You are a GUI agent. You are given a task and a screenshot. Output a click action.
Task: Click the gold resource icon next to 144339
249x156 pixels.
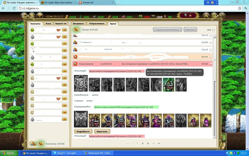pos(67,17)
